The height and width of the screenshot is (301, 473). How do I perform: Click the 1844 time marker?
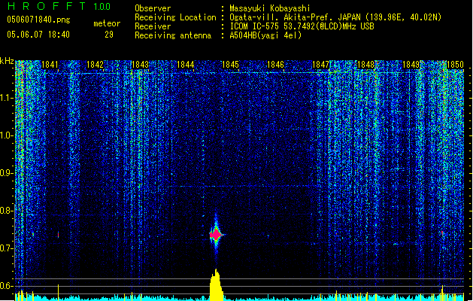pyautogui.click(x=185, y=65)
